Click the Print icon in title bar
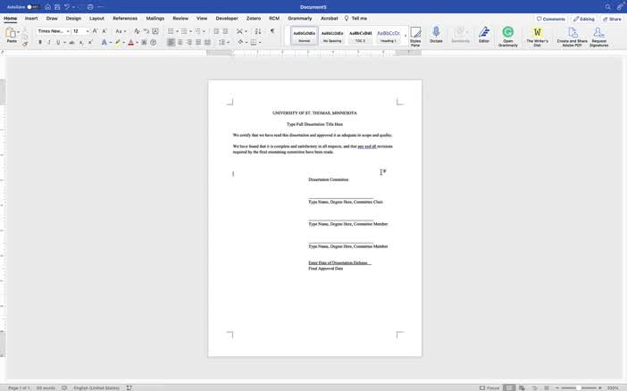The image size is (627, 391). tap(90, 7)
